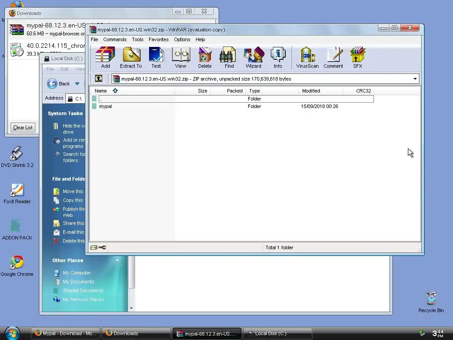
Task: Sort by the Name column header
Action: (x=132, y=91)
